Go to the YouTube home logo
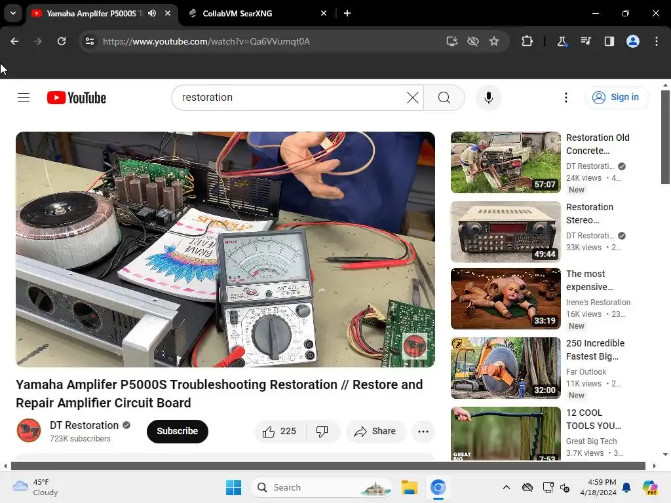671x503 pixels. (77, 98)
